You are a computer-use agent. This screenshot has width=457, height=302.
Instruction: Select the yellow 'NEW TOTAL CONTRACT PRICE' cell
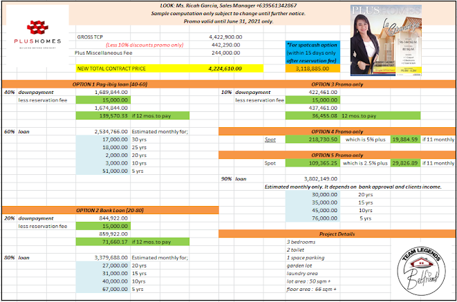111,68
